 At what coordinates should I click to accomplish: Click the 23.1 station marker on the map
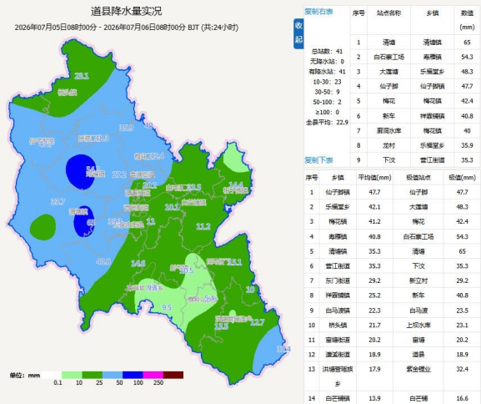click(x=82, y=76)
